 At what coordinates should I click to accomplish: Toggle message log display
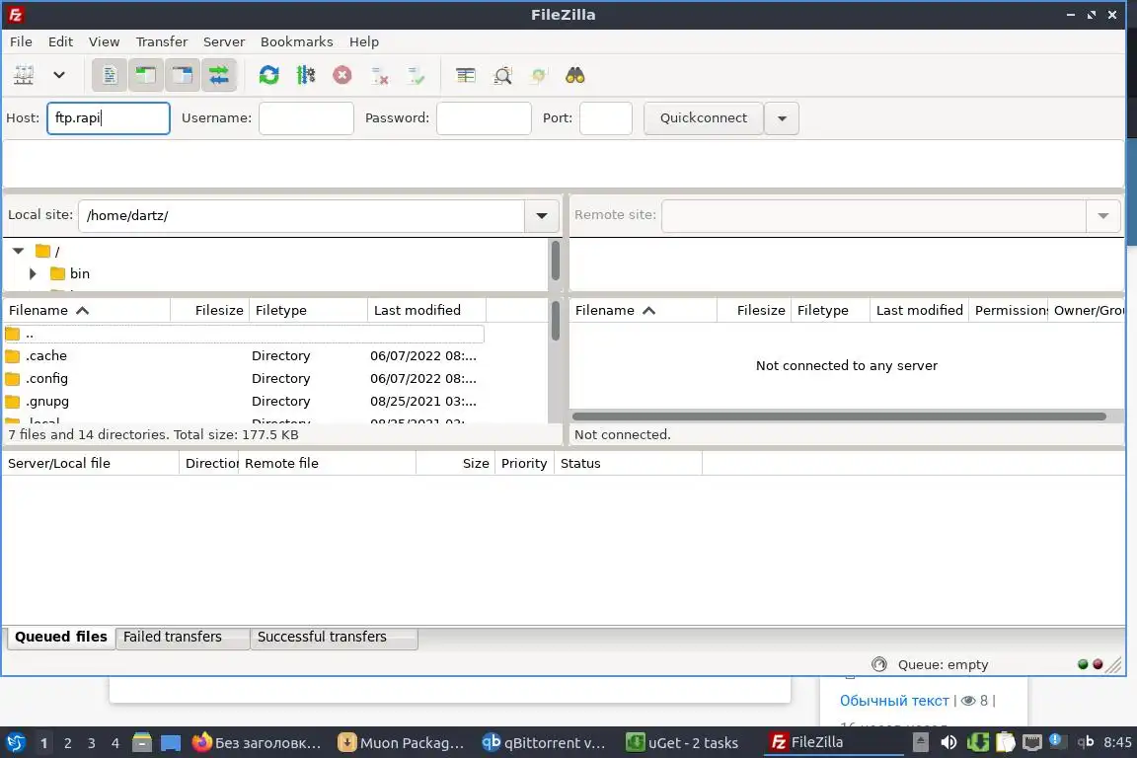[110, 75]
